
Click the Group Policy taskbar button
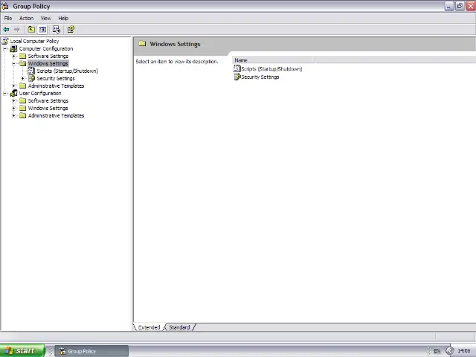point(91,351)
